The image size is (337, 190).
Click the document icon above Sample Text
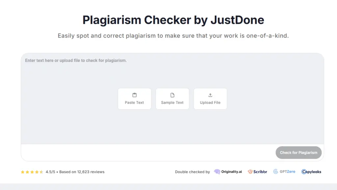point(172,95)
